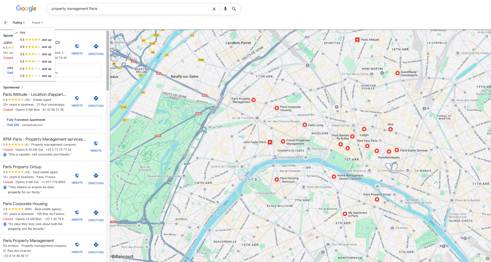The image size is (491, 262).
Task: Select Paris Property Group map pin
Action: click(377, 199)
